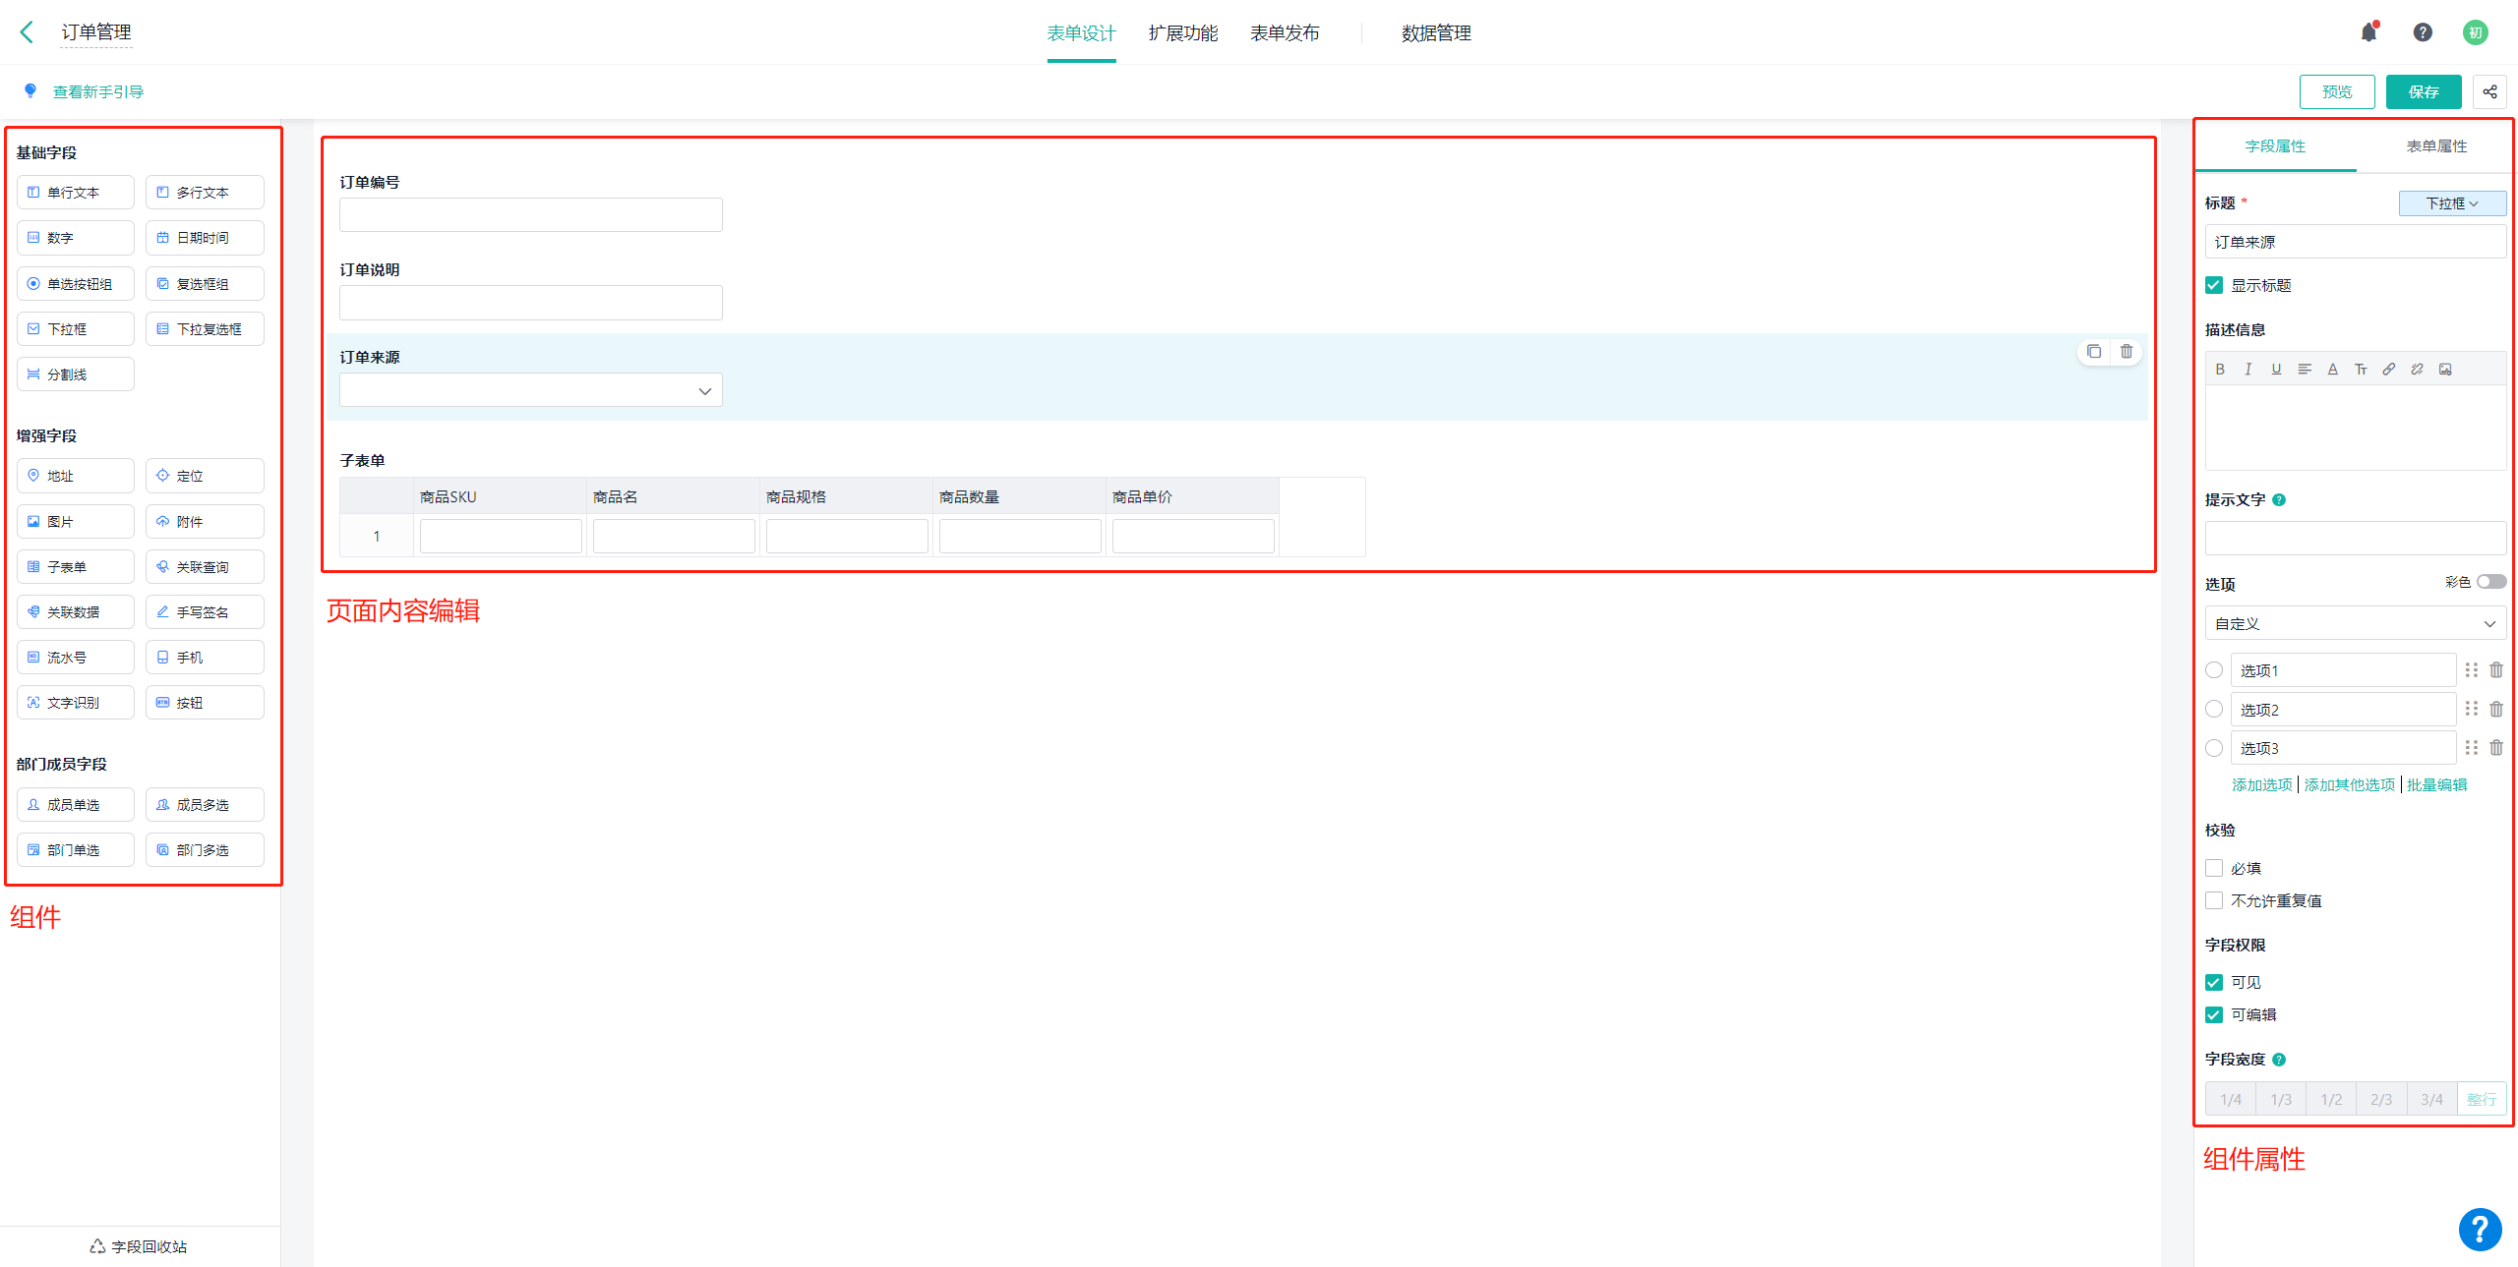Insert image in description toolbar
The image size is (2518, 1267).
[2445, 370]
